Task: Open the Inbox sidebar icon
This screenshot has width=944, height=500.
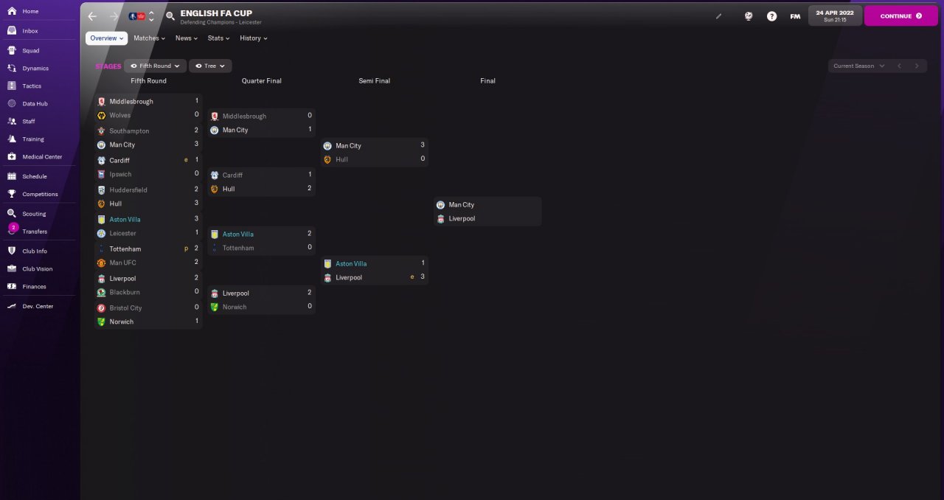Action: pyautogui.click(x=12, y=31)
